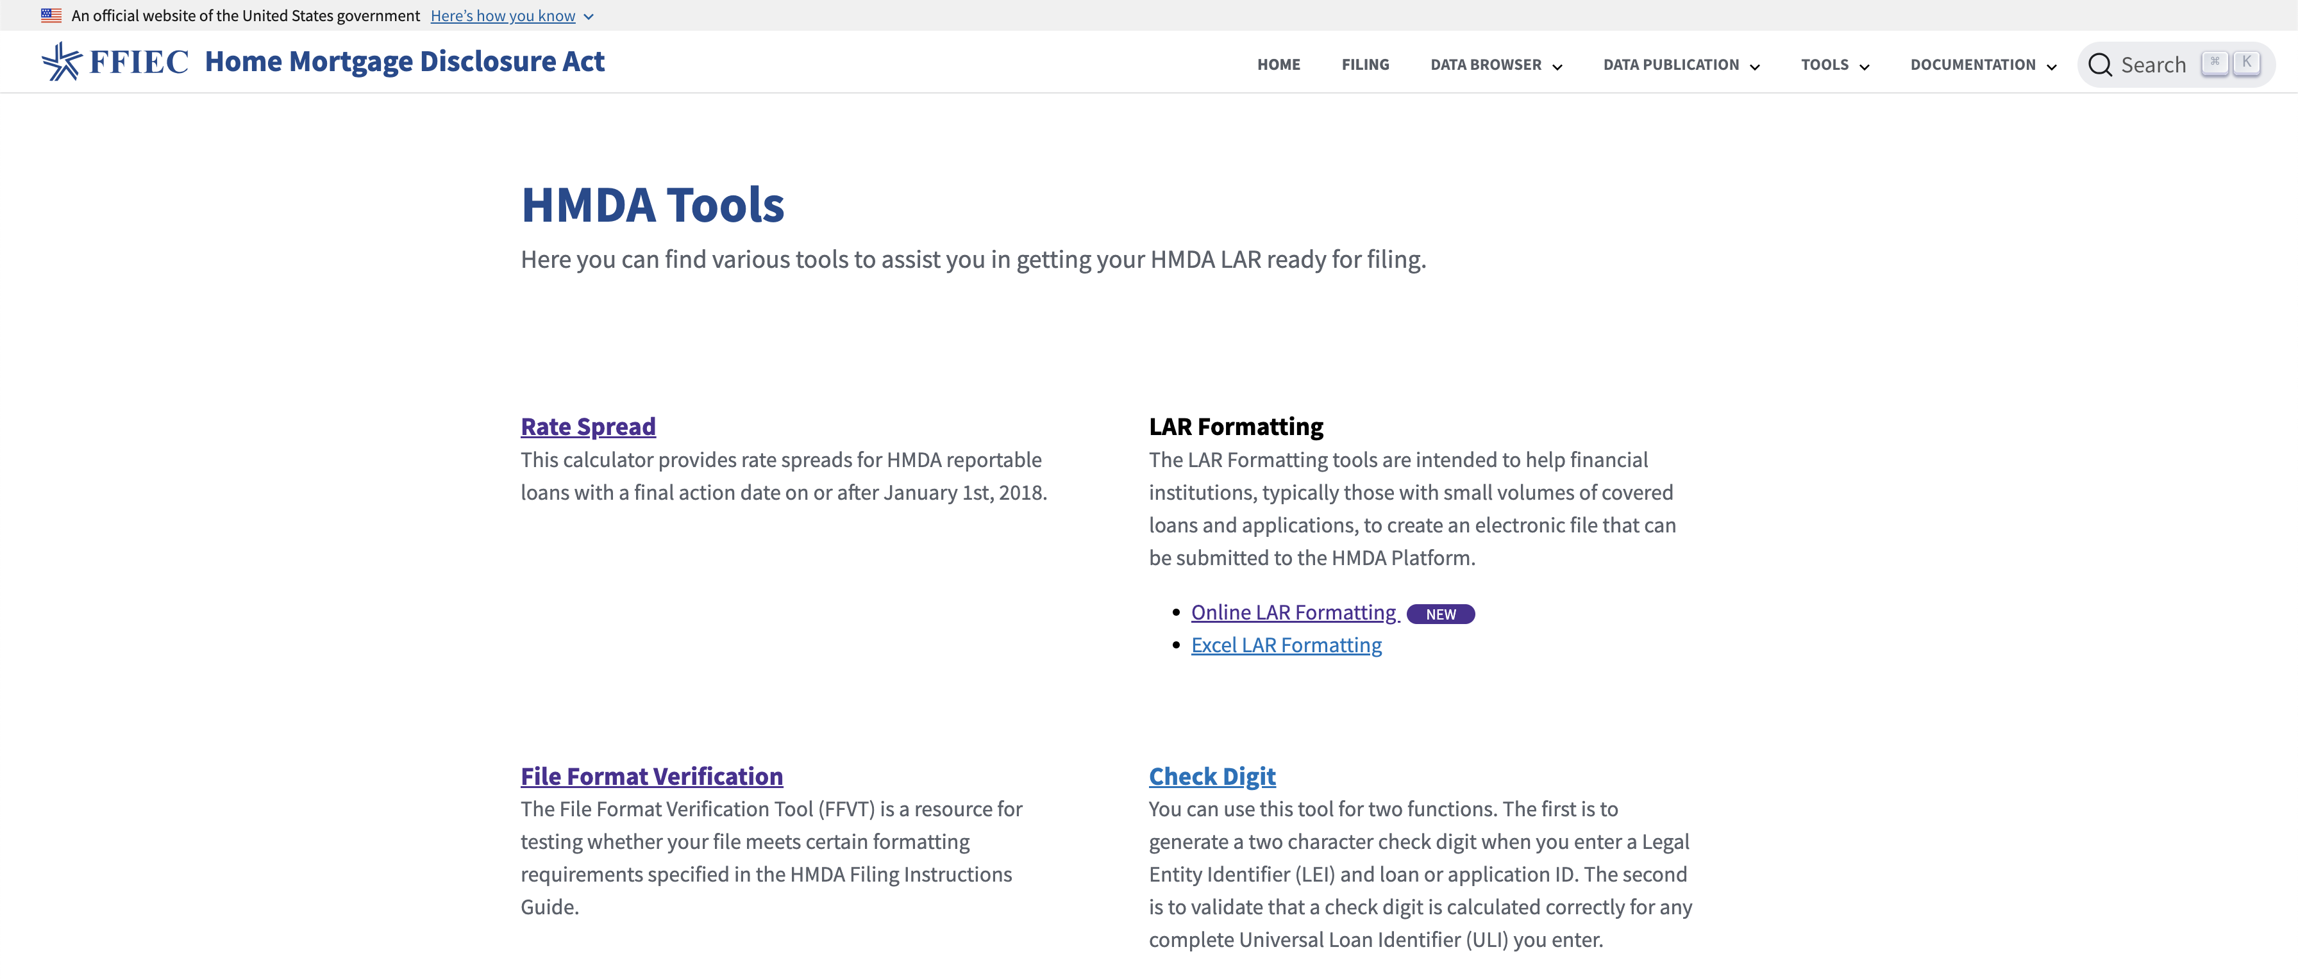Open the Check Digit tool link
Image resolution: width=2298 pixels, height=979 pixels.
[x=1211, y=774]
